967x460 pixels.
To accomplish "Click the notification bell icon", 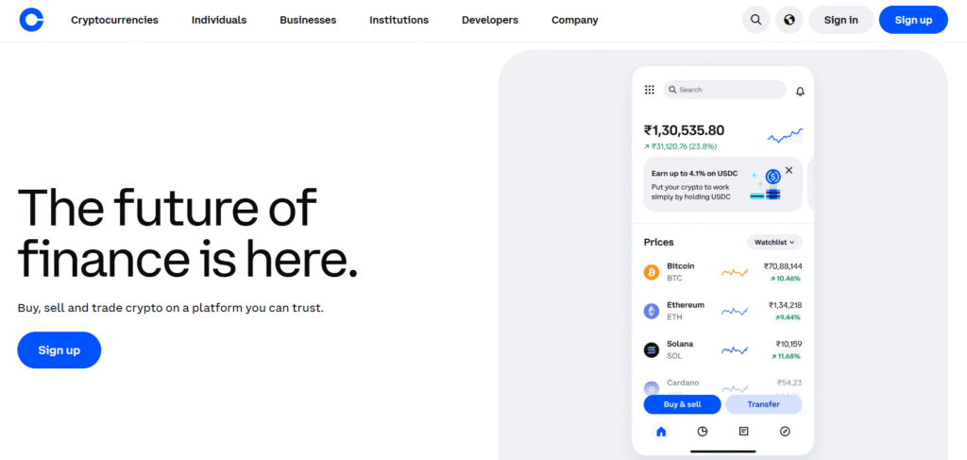I will (800, 92).
